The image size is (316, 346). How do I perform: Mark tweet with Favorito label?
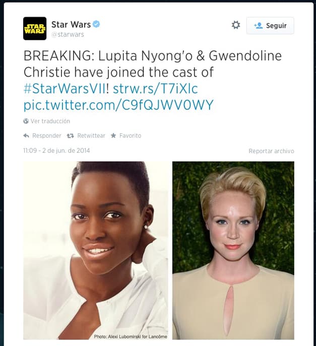[x=131, y=135]
